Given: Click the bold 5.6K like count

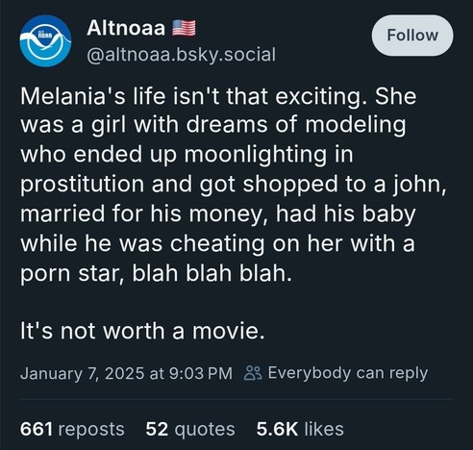Looking at the screenshot, I should point(277,429).
